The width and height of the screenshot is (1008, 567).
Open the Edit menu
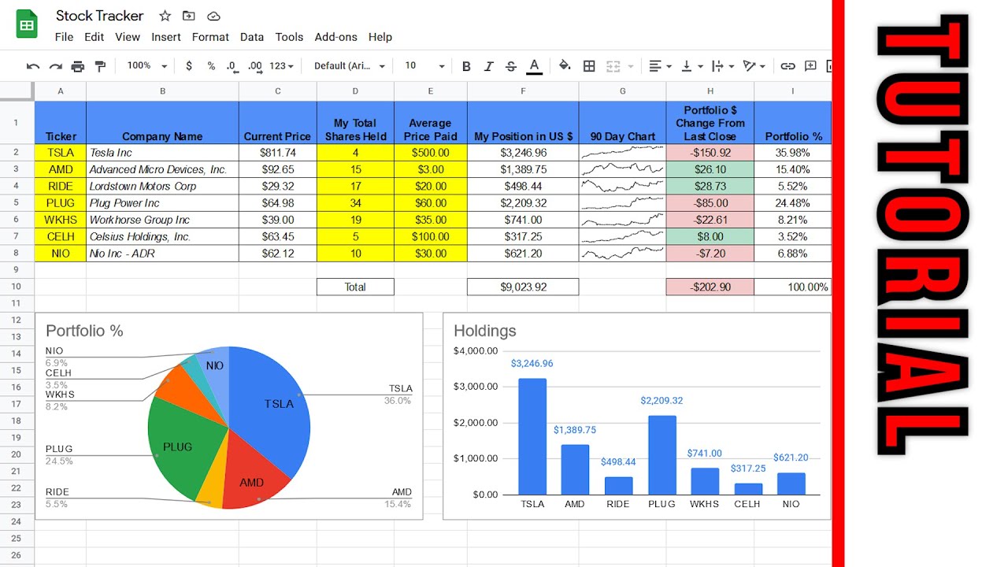[94, 37]
